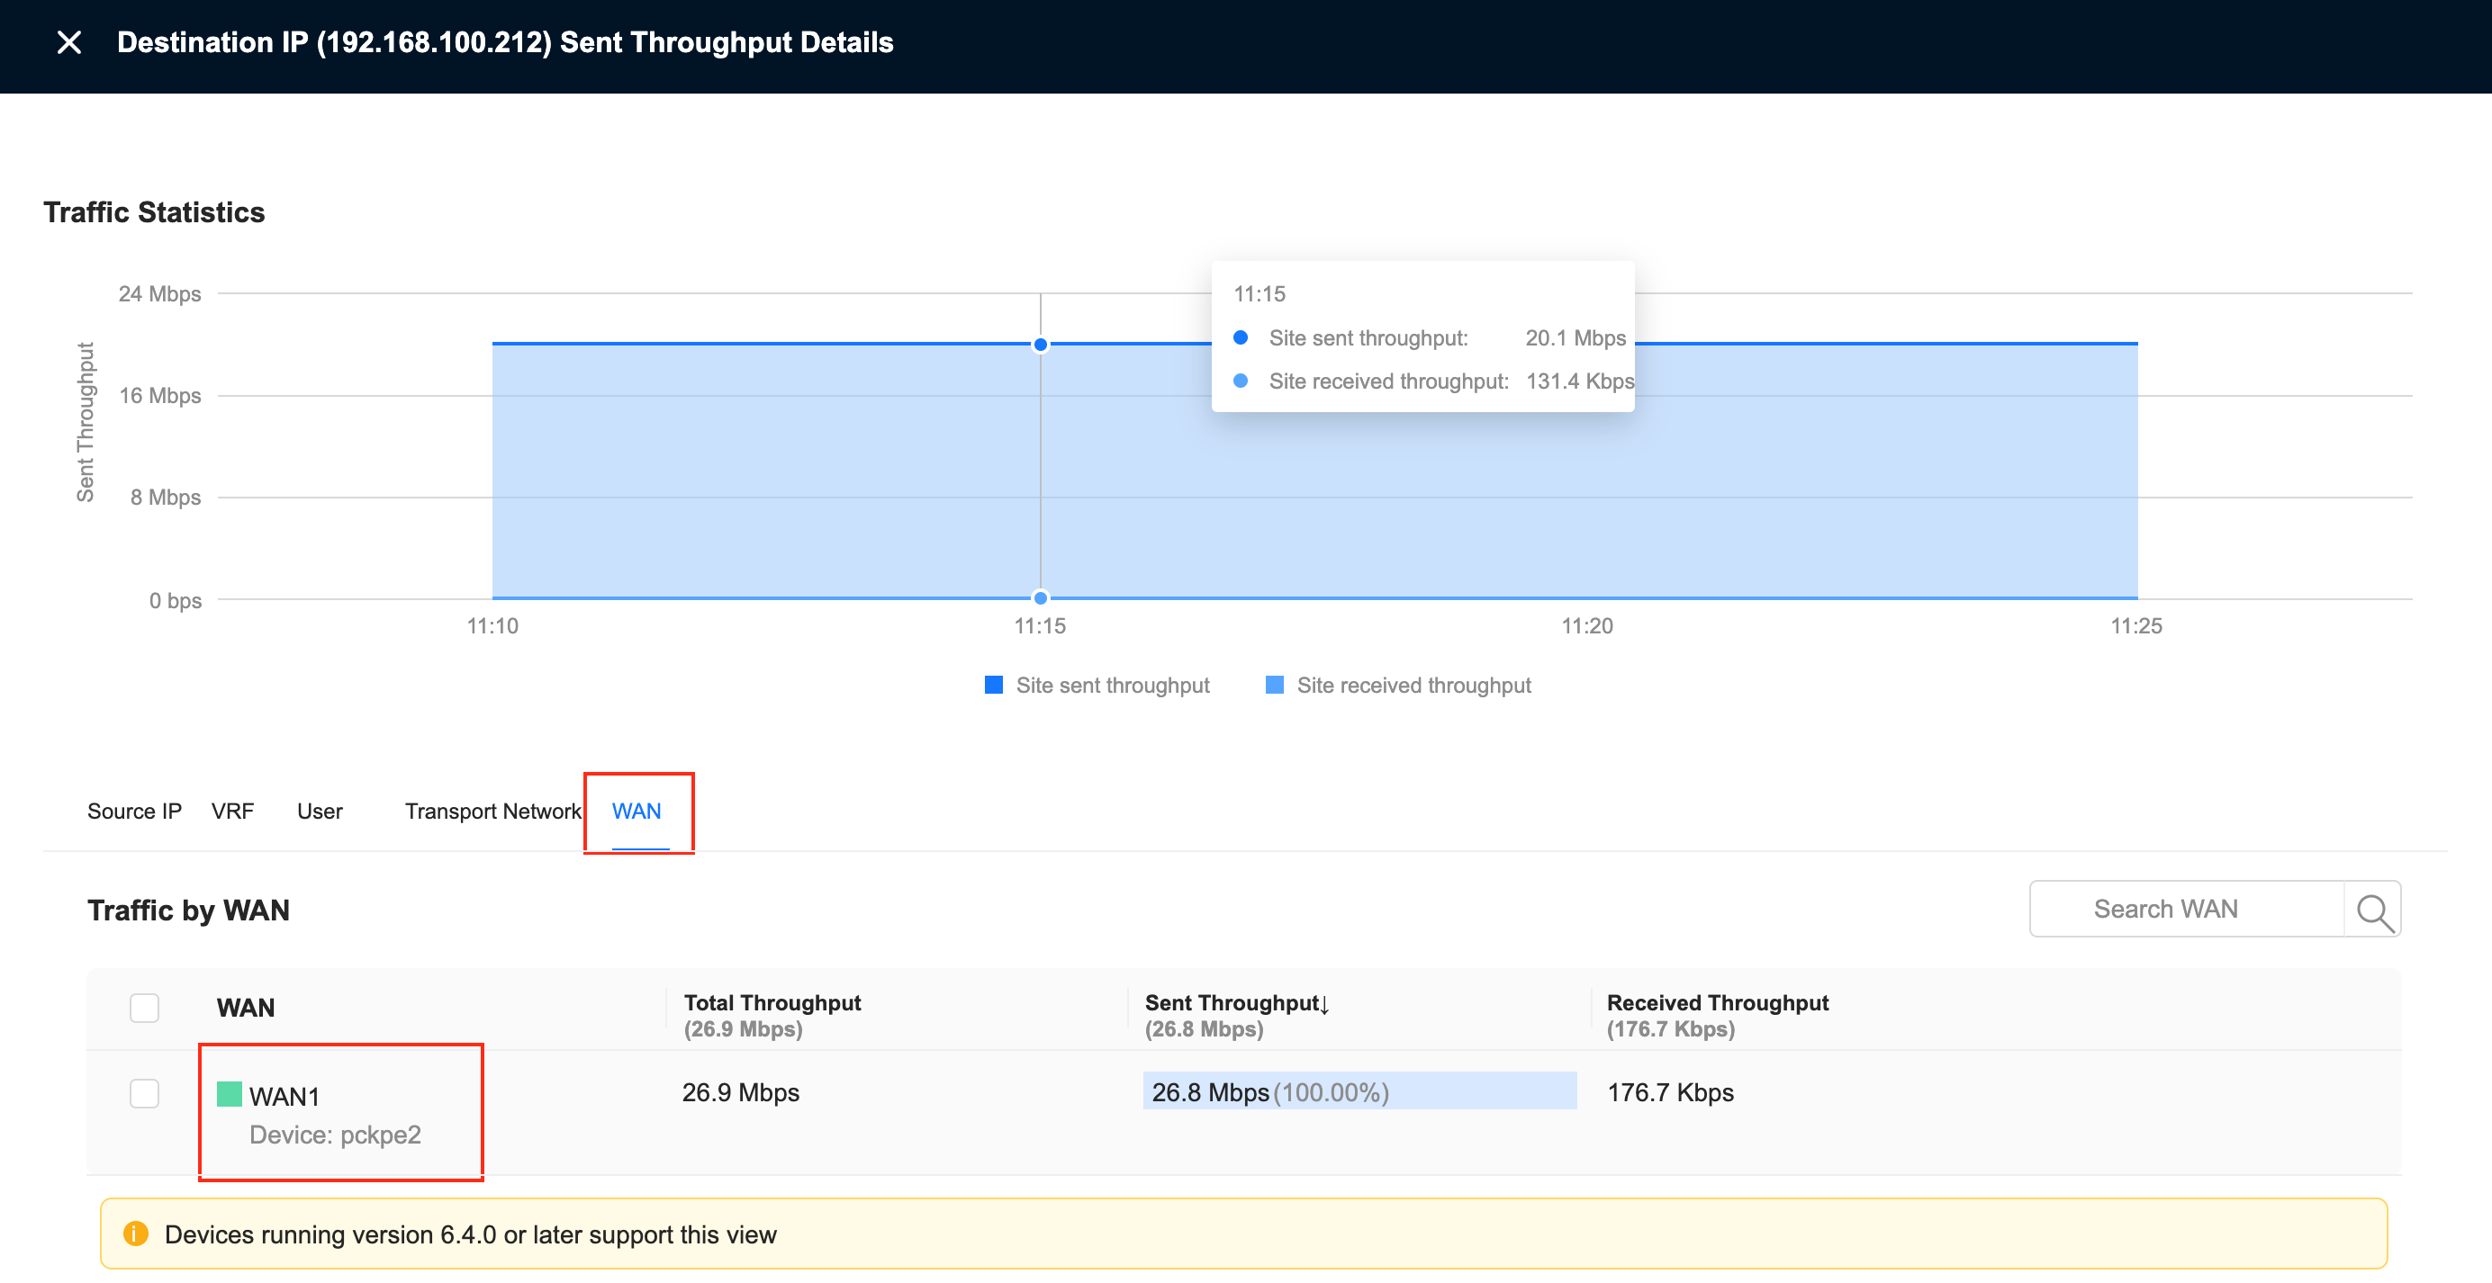The width and height of the screenshot is (2492, 1283).
Task: Open the Transport Network tab
Action: [x=492, y=812]
